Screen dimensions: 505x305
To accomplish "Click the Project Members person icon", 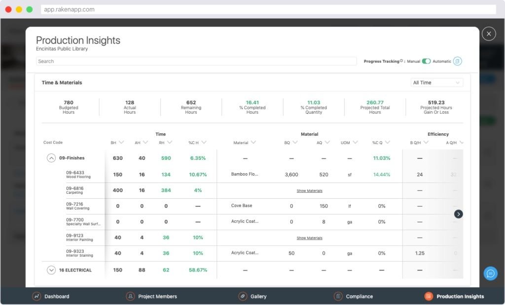I will click(x=130, y=296).
